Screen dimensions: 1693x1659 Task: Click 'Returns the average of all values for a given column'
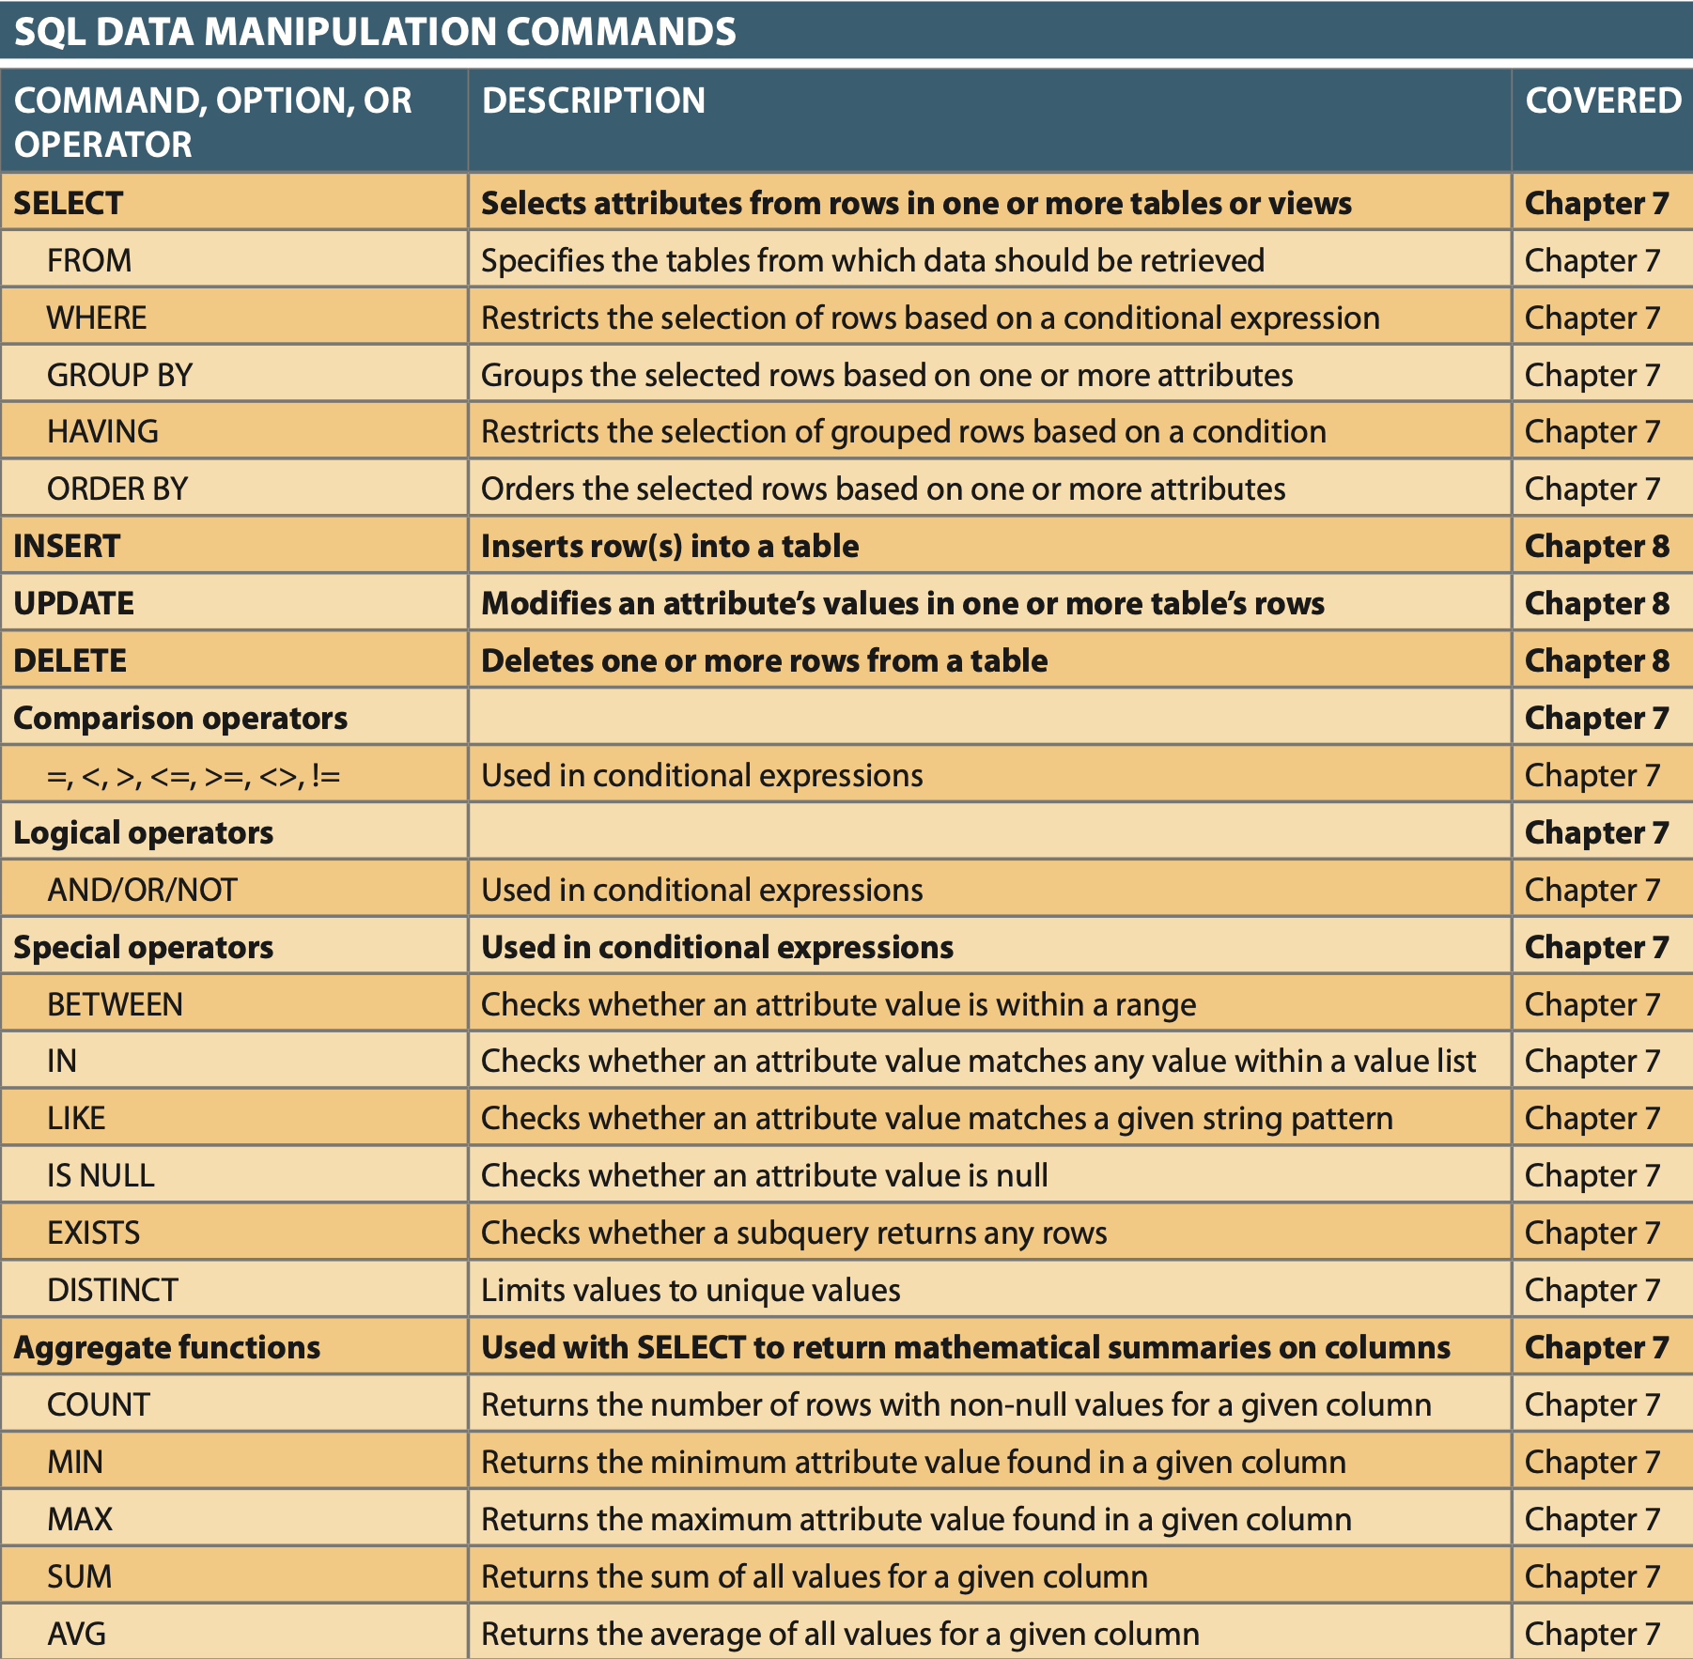[x=840, y=1635]
